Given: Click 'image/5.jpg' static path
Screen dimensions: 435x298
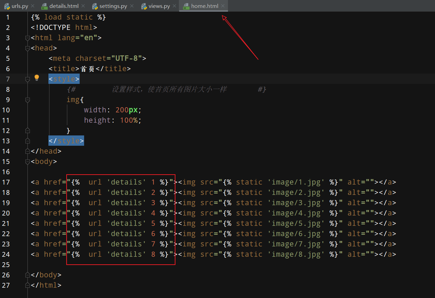Looking at the screenshot, I should [x=296, y=223].
